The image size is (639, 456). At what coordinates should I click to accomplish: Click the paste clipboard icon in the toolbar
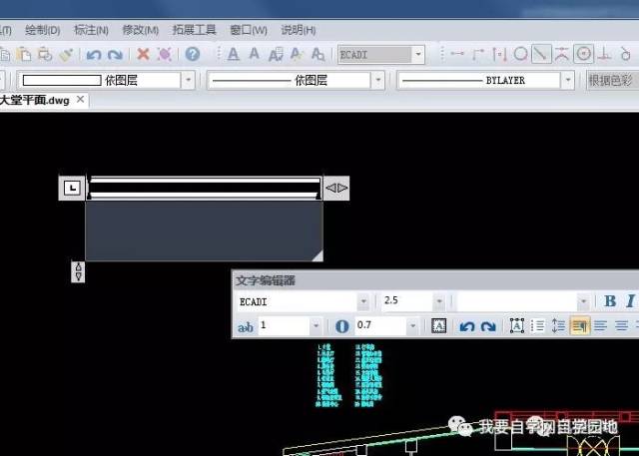click(x=24, y=54)
